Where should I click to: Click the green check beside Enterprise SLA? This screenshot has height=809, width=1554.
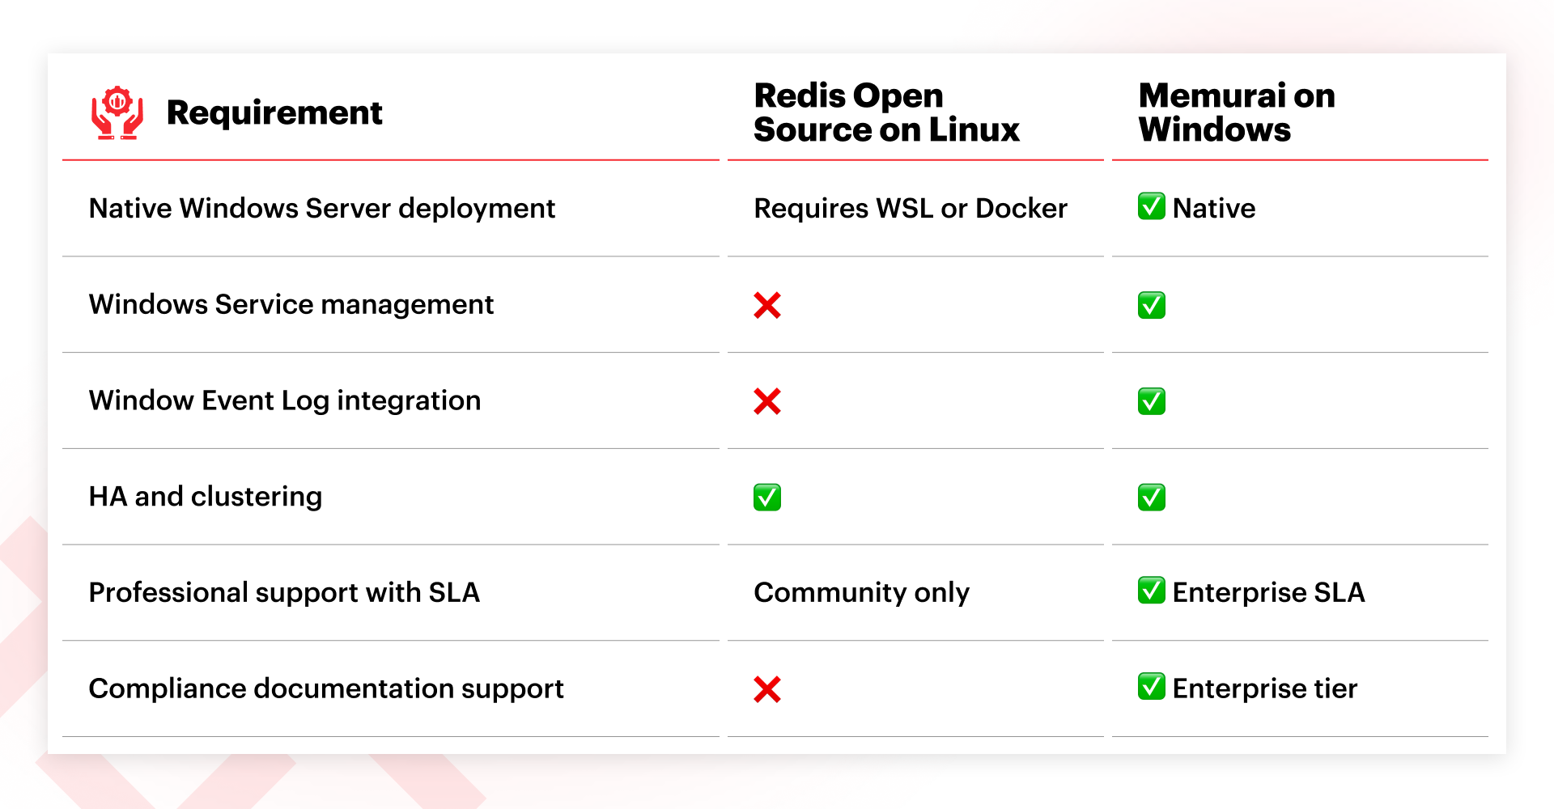(1151, 591)
